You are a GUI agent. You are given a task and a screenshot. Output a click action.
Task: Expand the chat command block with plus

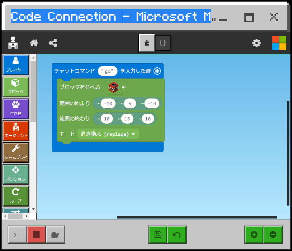tap(157, 71)
